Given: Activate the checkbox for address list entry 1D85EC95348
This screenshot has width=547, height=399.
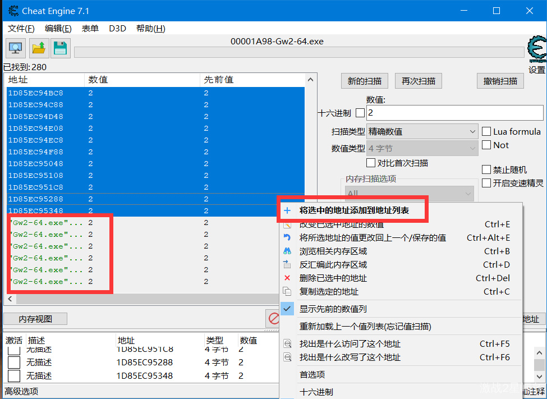Looking at the screenshot, I should coord(14,375).
